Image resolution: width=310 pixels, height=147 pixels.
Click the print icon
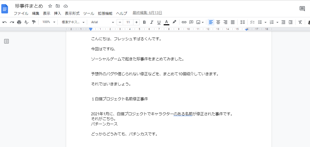(19, 22)
